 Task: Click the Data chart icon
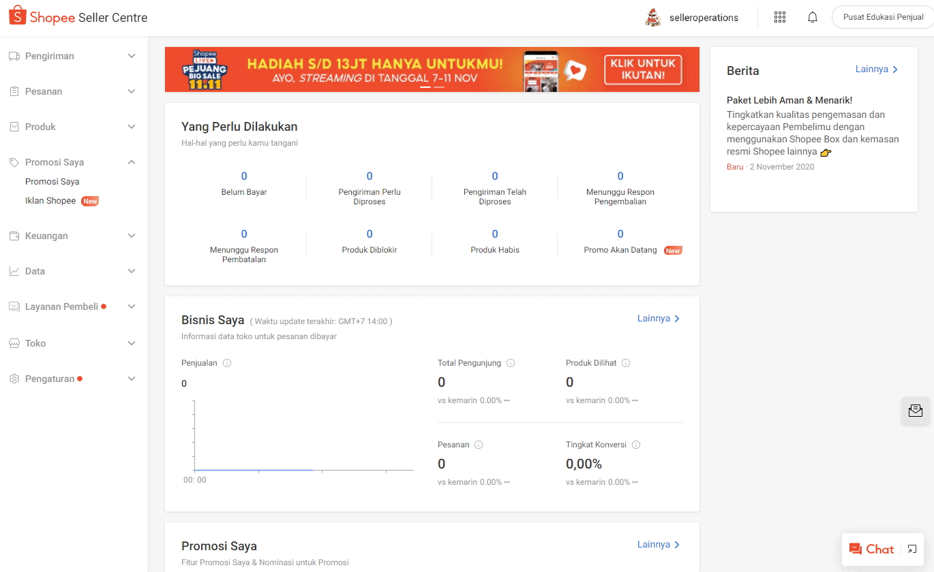[x=14, y=271]
